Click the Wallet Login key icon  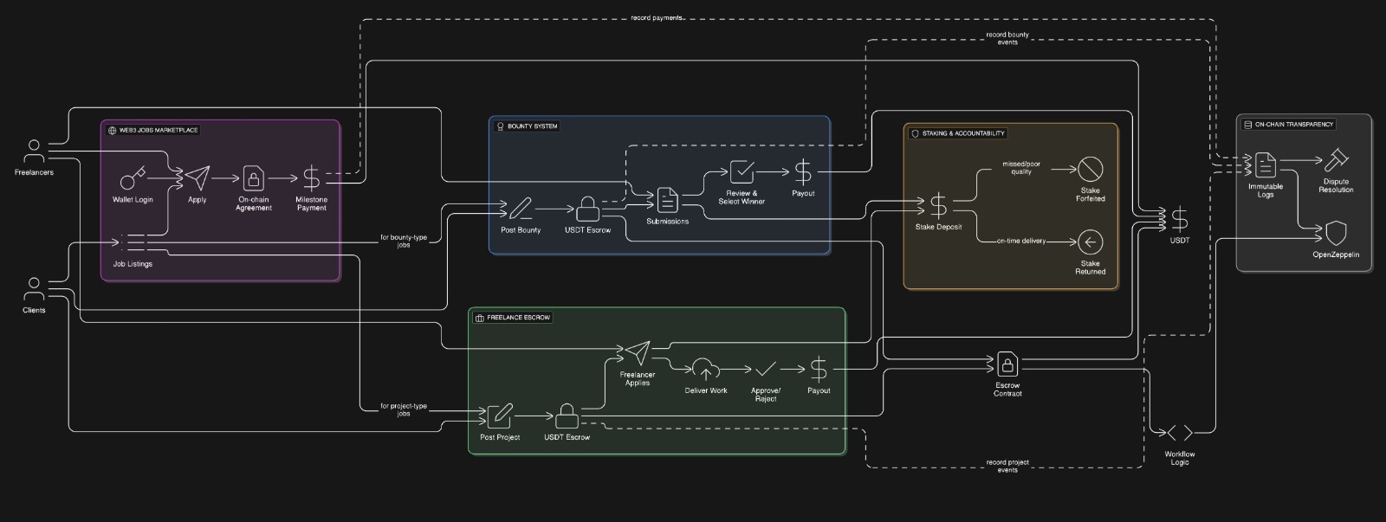[133, 178]
